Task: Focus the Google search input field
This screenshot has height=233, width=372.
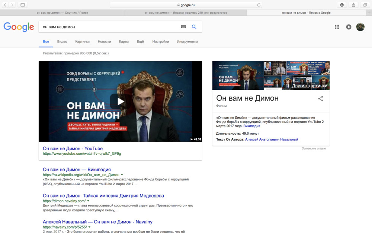Action: [109, 27]
